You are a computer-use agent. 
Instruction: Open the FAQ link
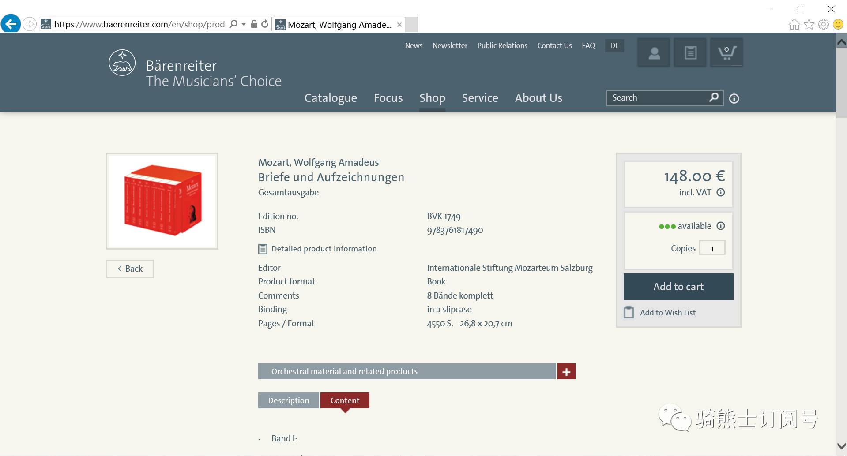588,45
